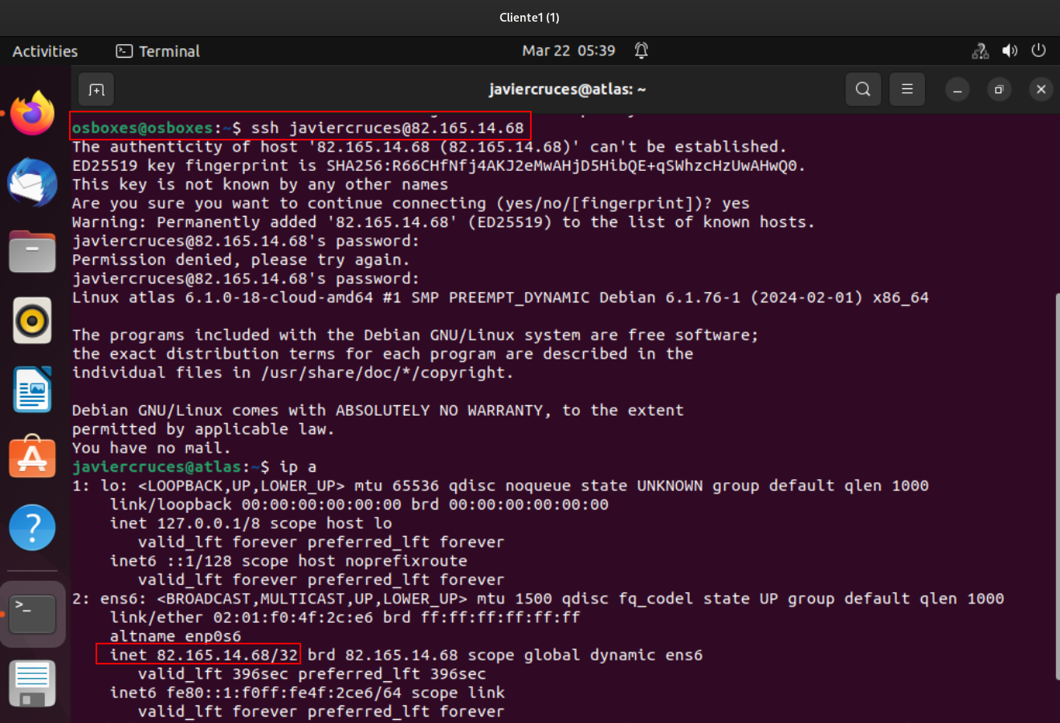Image resolution: width=1060 pixels, height=723 pixels.
Task: Click 'Permission denied, please try again.' line
Action: click(241, 260)
